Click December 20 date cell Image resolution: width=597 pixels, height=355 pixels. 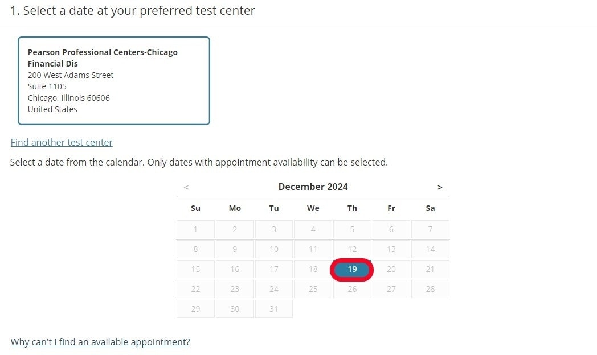391,269
